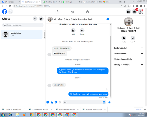Open Chats options three-dots button
The width and height of the screenshot is (147, 117).
pos(35,19)
